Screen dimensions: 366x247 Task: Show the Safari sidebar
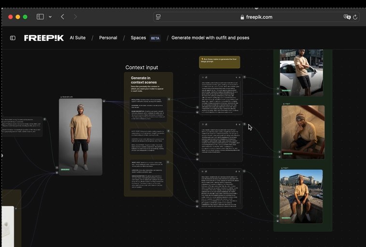pos(40,17)
